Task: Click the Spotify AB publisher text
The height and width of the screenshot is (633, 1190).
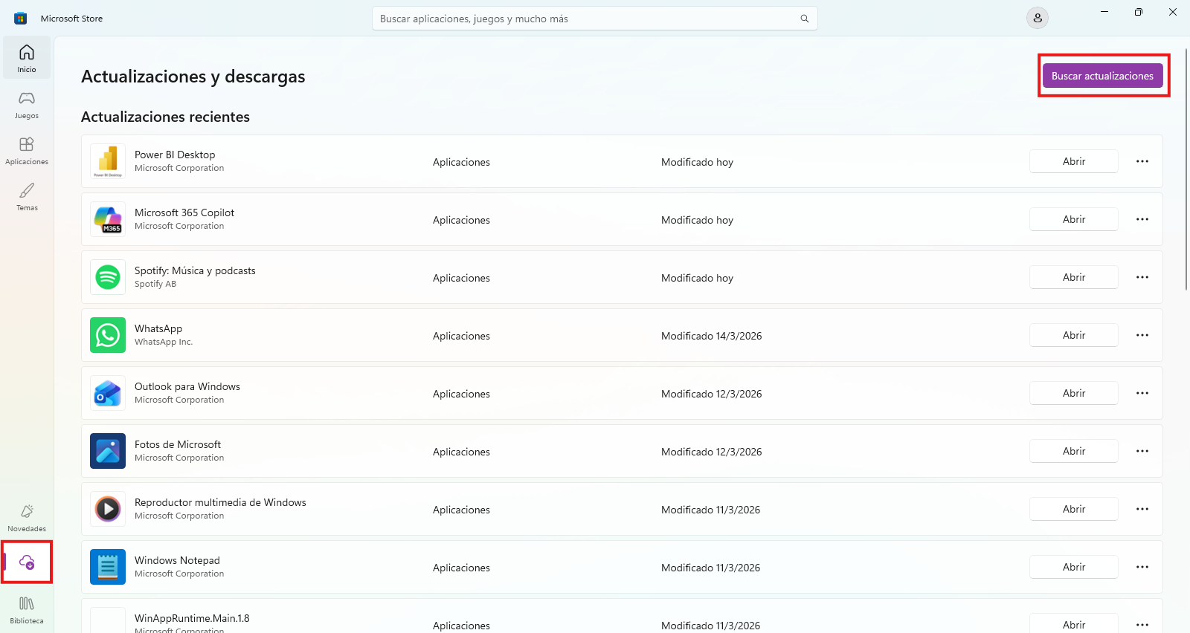Action: click(155, 284)
